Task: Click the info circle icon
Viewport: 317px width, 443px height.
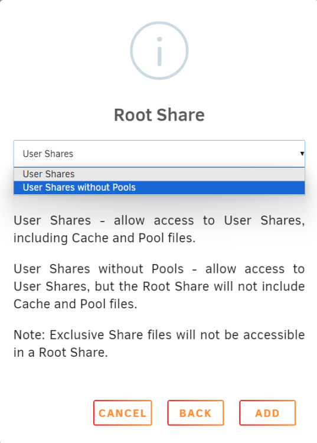Action: (x=159, y=51)
